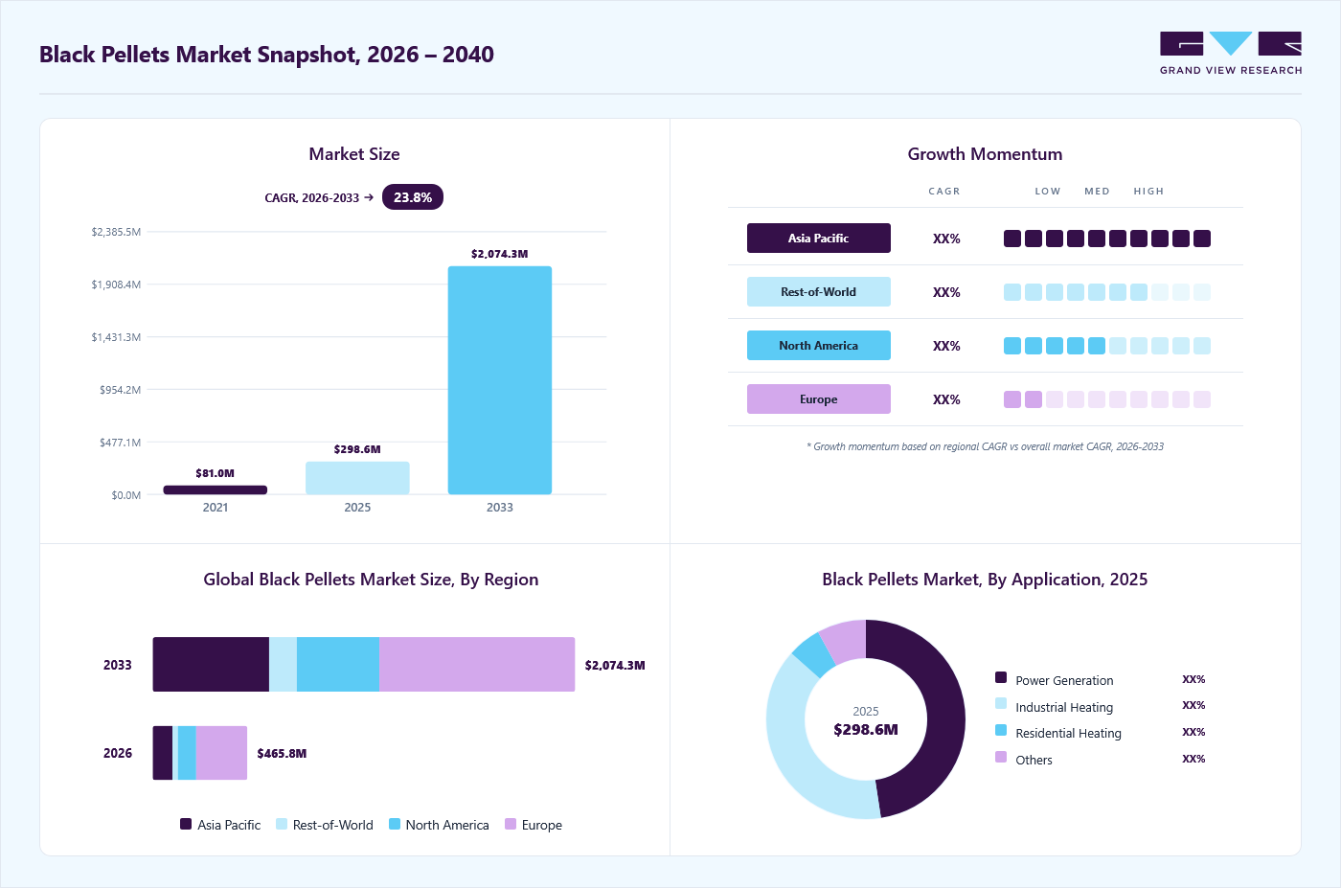Click the Black Pellets Market Snapshot title
Screen dimensions: 1341x888
click(x=266, y=55)
